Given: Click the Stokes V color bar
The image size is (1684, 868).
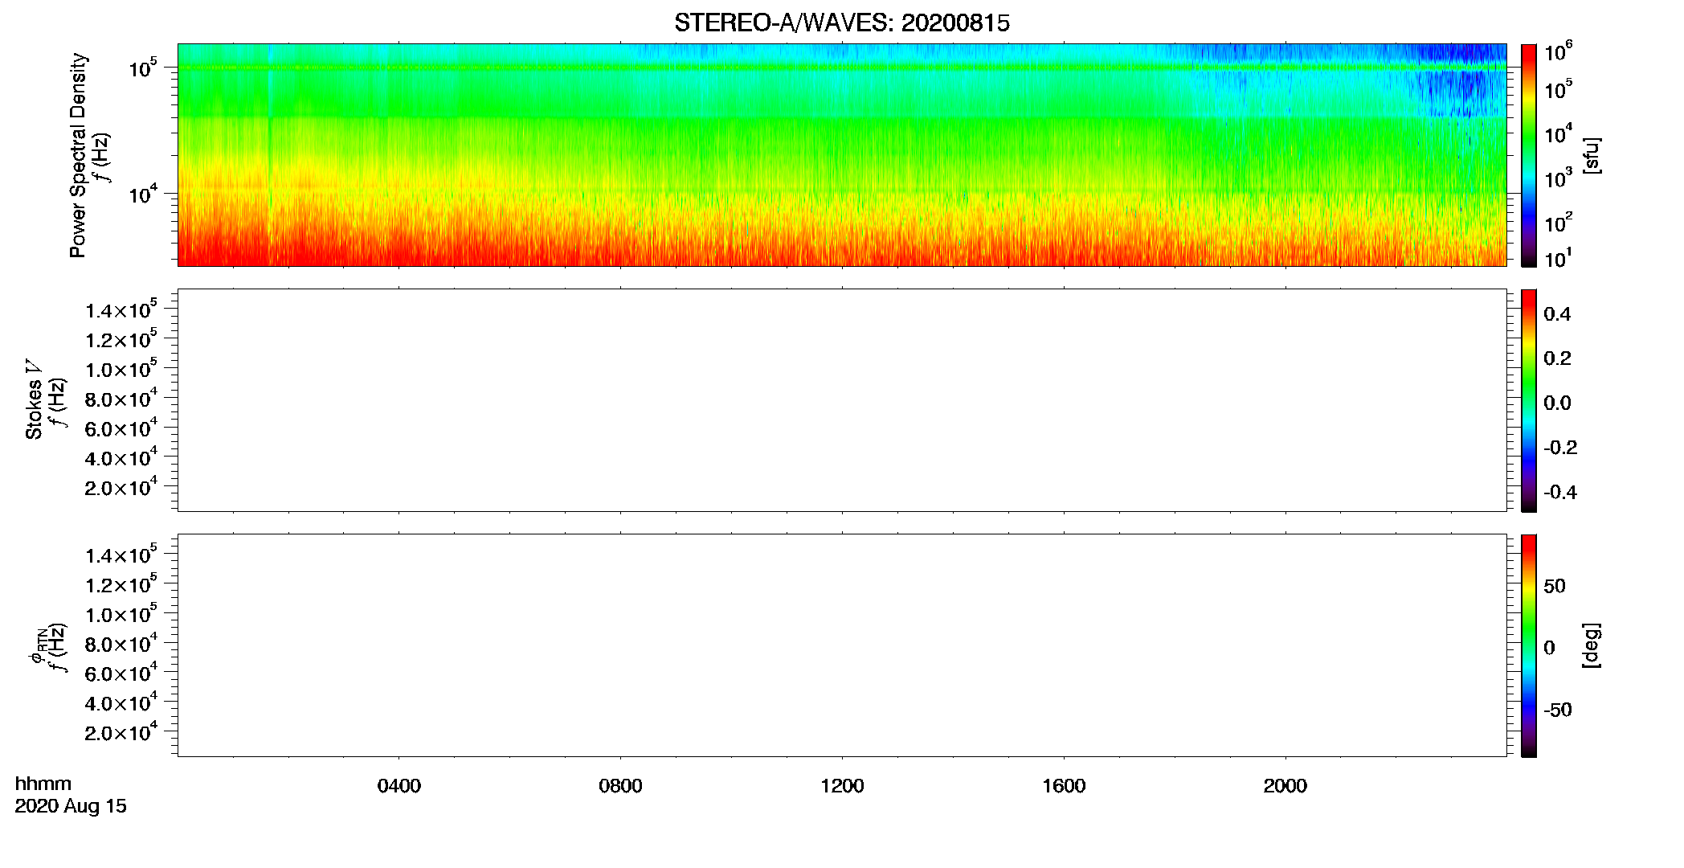Looking at the screenshot, I should coord(1528,400).
